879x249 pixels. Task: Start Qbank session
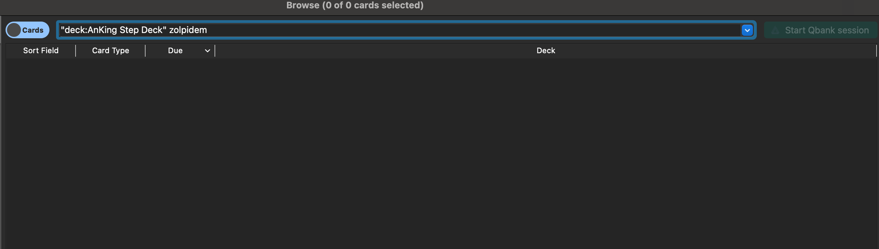pos(826,31)
